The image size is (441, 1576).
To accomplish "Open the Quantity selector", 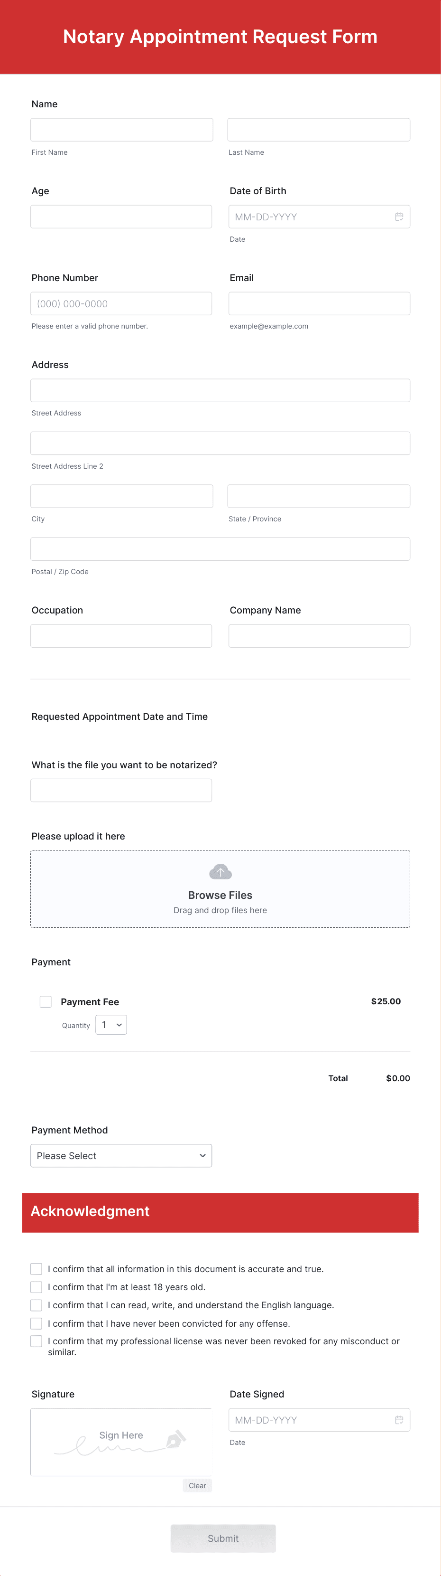I will pos(110,1024).
